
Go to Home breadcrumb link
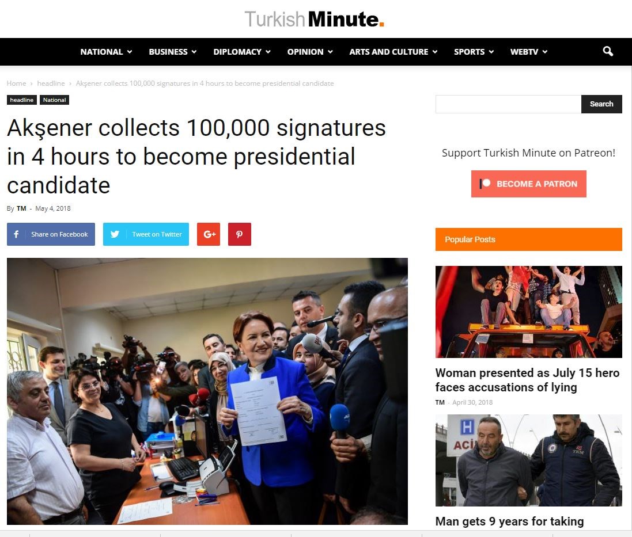[16, 83]
